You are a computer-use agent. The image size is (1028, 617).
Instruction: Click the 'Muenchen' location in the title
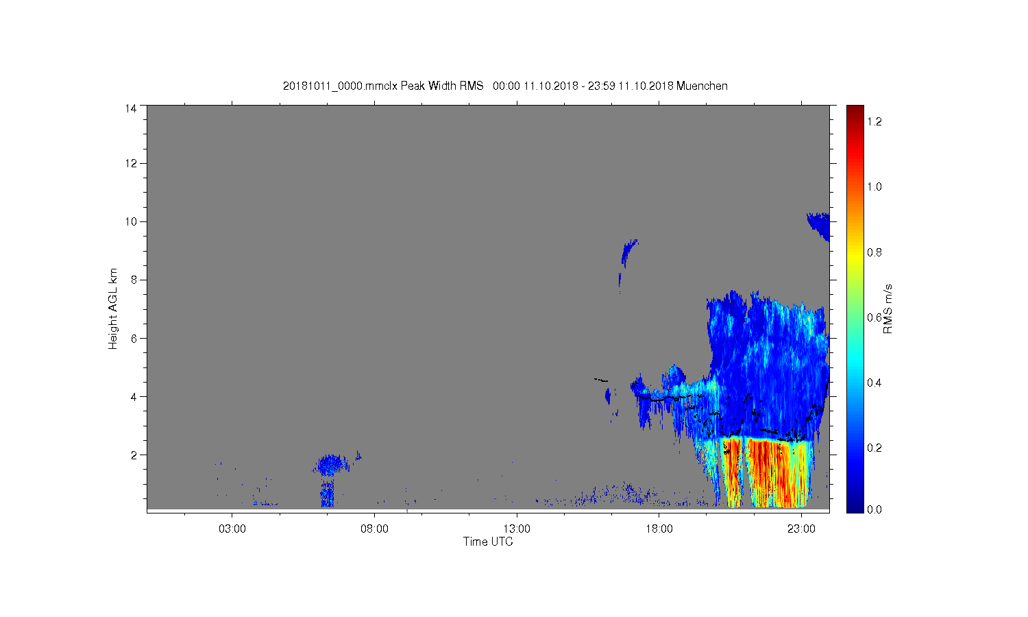coord(702,86)
